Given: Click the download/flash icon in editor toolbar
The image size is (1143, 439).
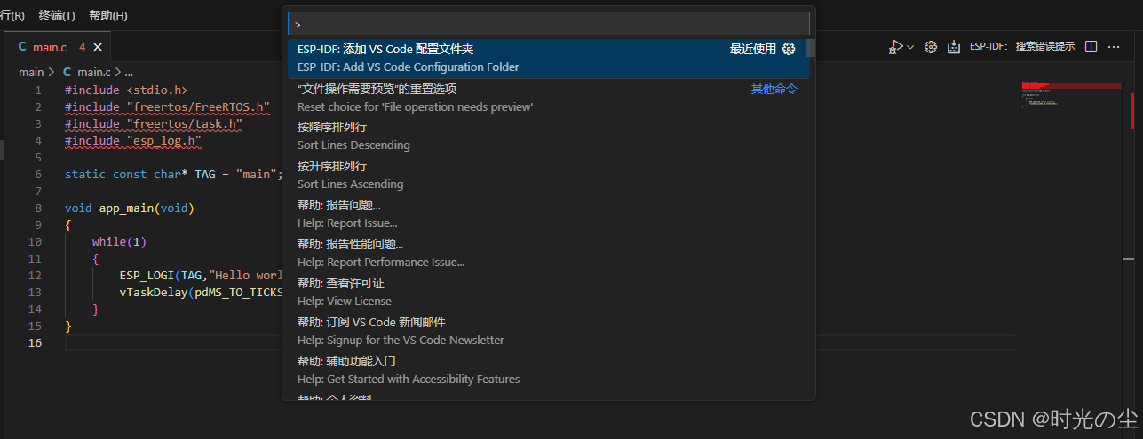Looking at the screenshot, I should pyautogui.click(x=954, y=47).
